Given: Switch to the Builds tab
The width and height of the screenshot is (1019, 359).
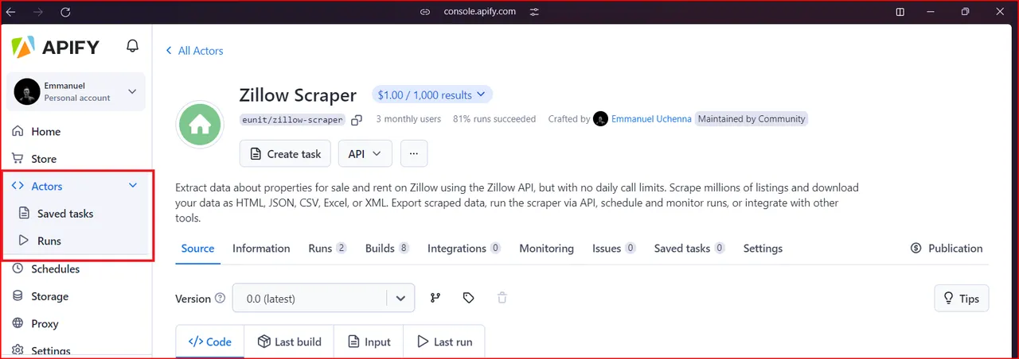Looking at the screenshot, I should [x=387, y=249].
